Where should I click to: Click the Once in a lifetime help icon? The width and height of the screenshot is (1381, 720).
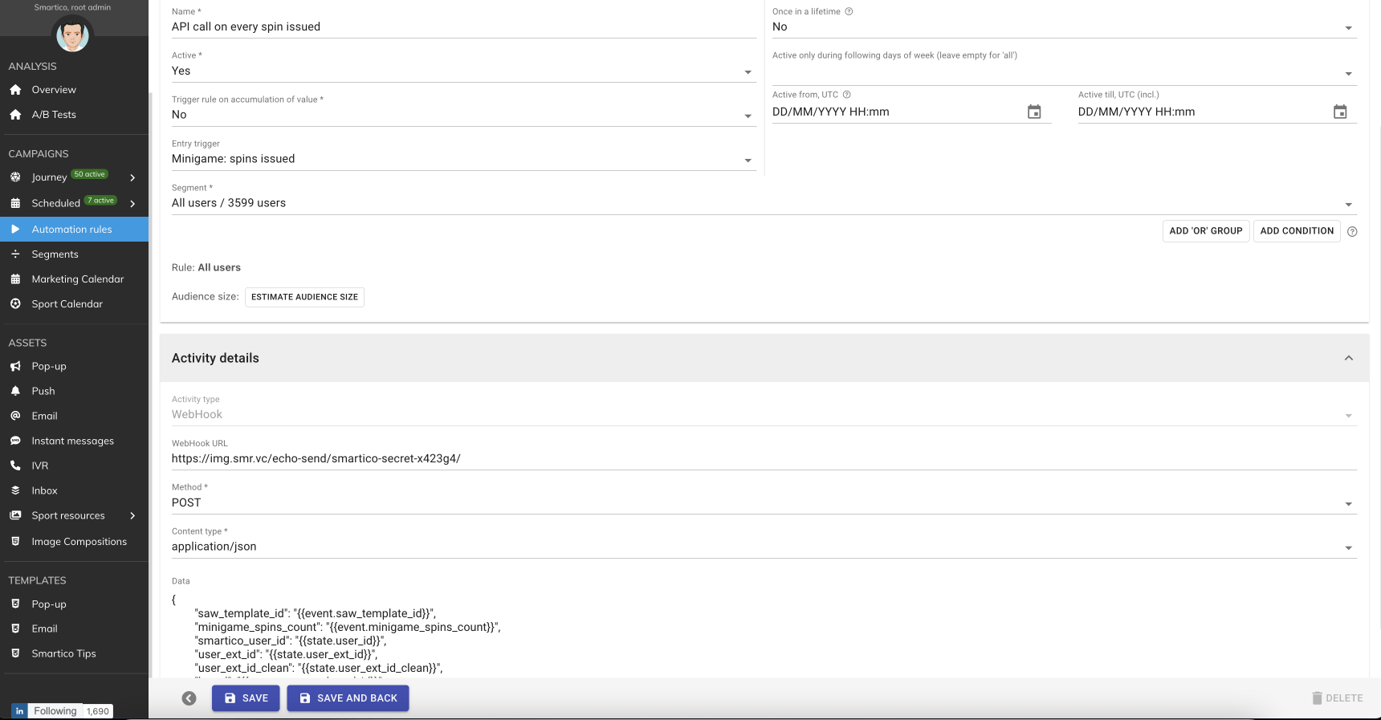(x=849, y=11)
